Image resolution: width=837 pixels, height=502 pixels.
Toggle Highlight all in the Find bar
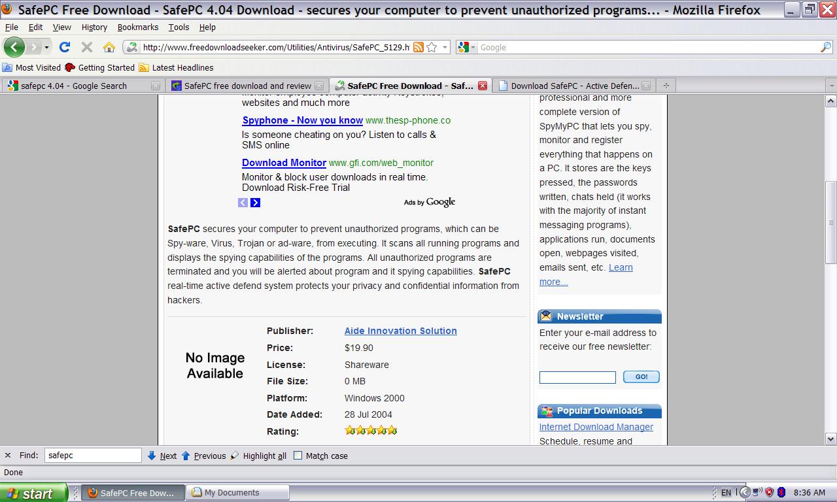click(258, 456)
